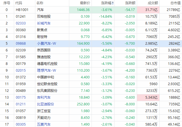Image resolution: width=182 pixels, height=127 pixels.
Task: Open stock code 02015 link
Action: (21, 71)
